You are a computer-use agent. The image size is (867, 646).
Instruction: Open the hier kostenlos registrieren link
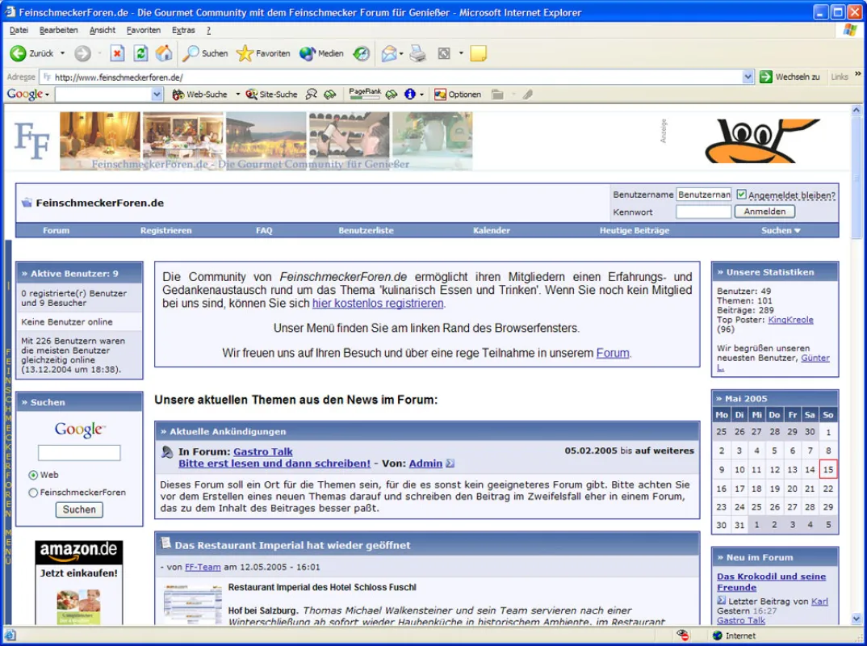378,303
